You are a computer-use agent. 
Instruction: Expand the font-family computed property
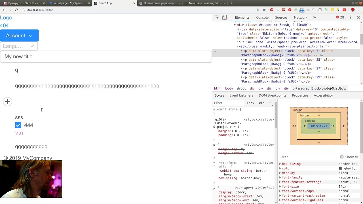(x=280, y=177)
